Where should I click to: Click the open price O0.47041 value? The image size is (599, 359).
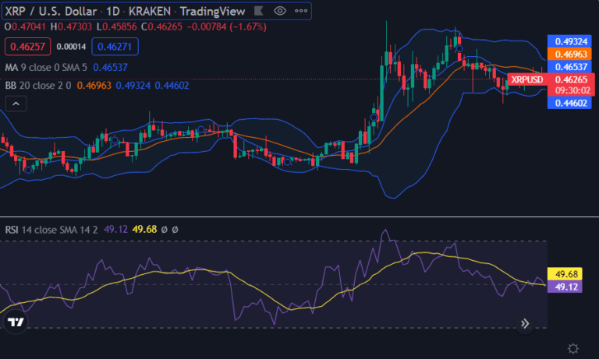coord(25,26)
